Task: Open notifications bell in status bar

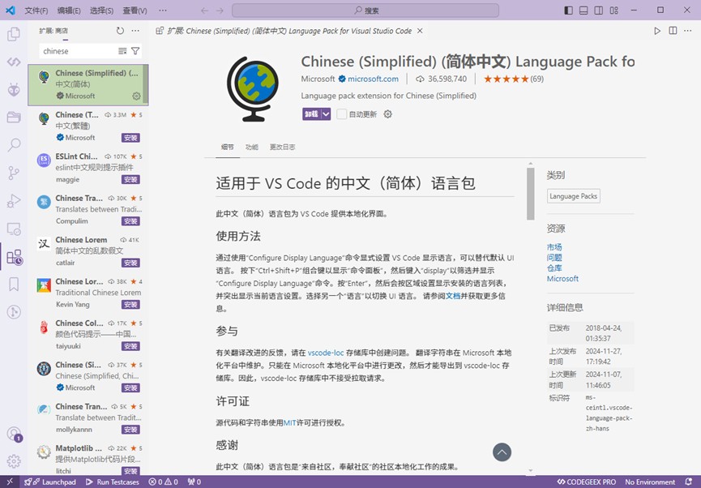Action: [x=689, y=482]
